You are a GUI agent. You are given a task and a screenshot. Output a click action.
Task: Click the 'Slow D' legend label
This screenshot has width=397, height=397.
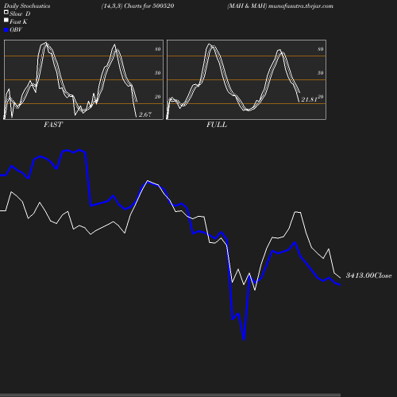[20, 14]
